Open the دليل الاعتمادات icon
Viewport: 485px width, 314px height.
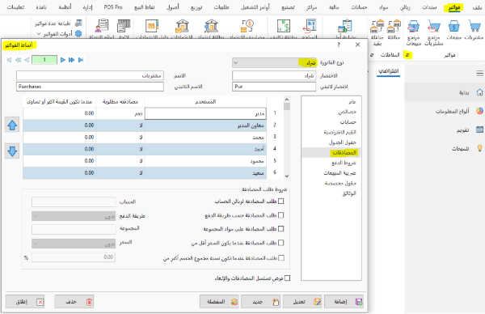click(x=152, y=26)
